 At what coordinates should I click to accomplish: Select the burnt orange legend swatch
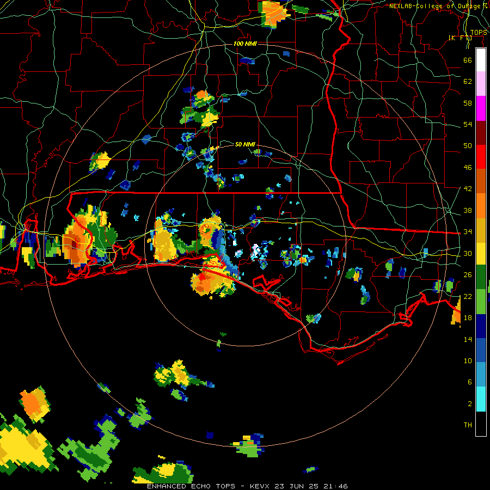point(481,181)
